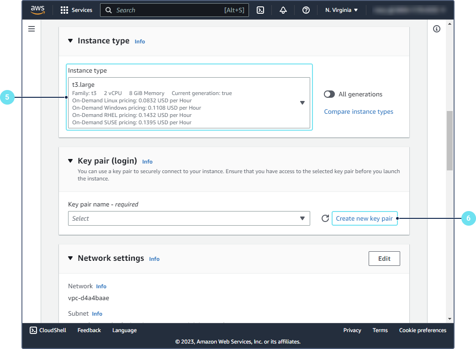Open the Key pair name select dropdown
Image resolution: width=476 pixels, height=349 pixels.
[x=189, y=218]
